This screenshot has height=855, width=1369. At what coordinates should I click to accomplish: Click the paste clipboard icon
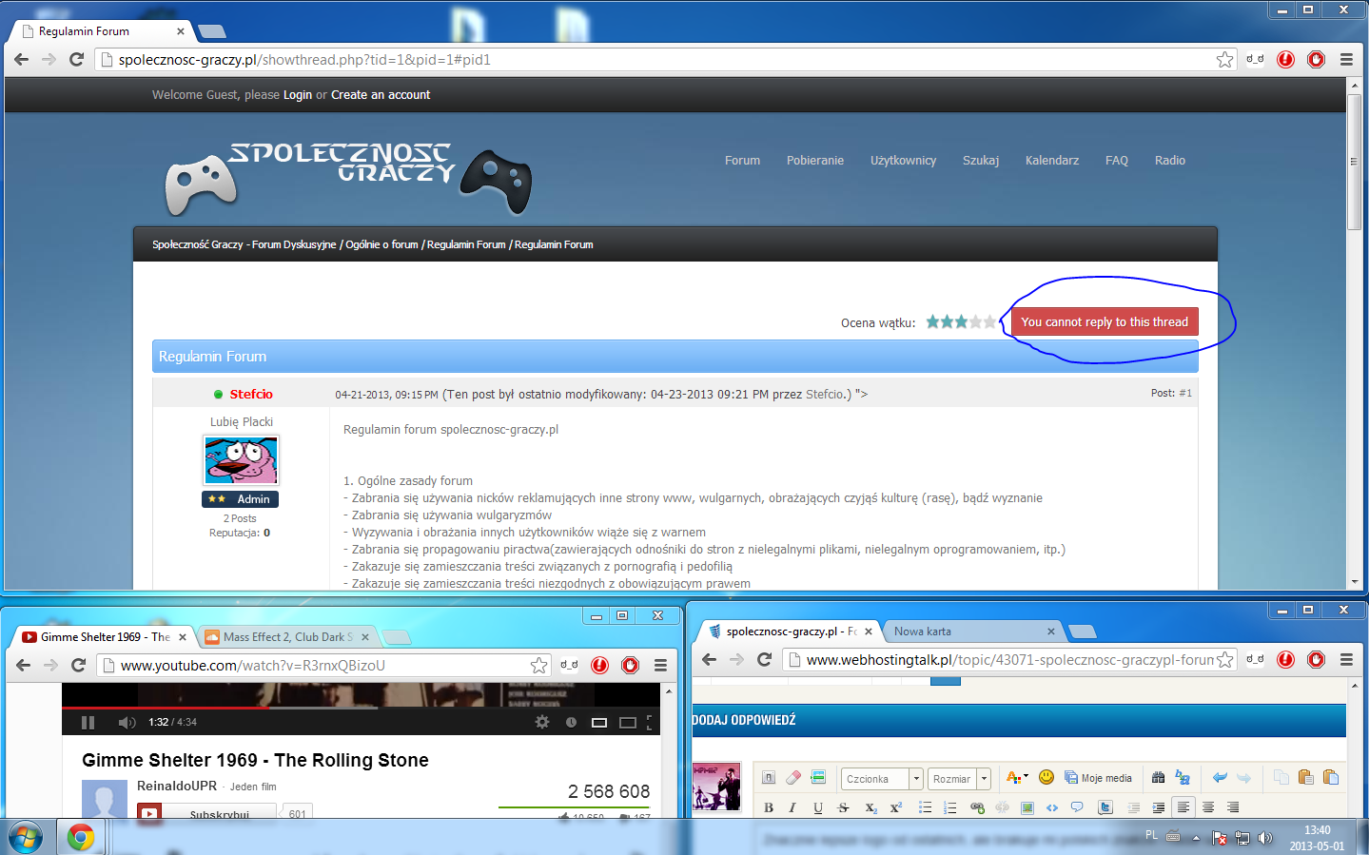1305,777
